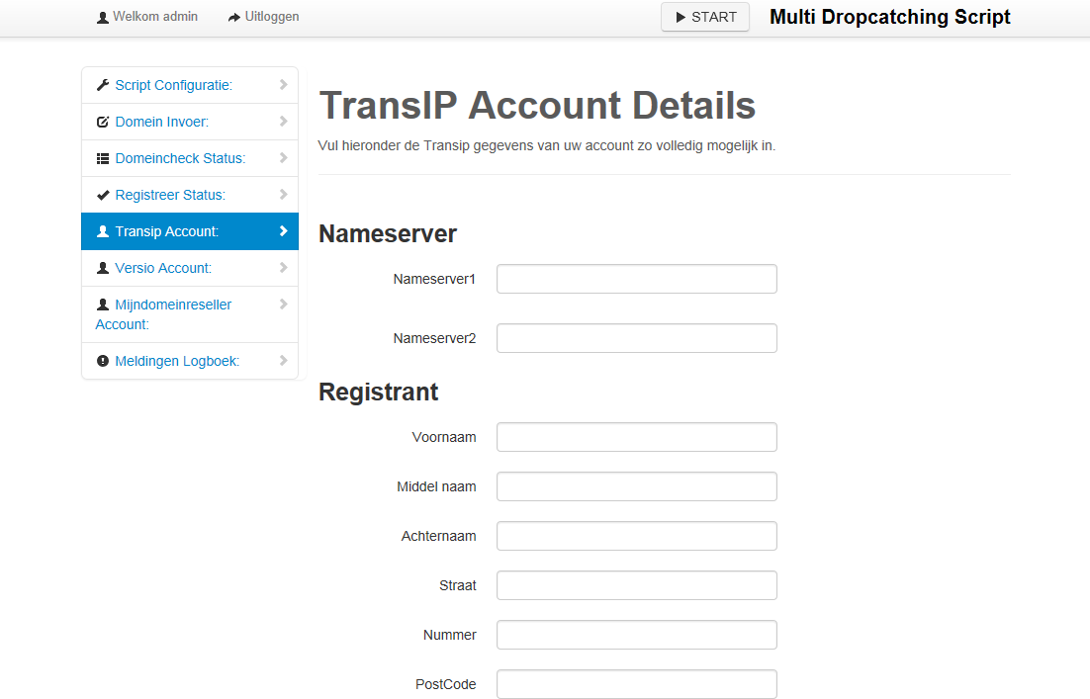Focus the Nameserver1 input field
This screenshot has width=1090, height=699.
636,279
